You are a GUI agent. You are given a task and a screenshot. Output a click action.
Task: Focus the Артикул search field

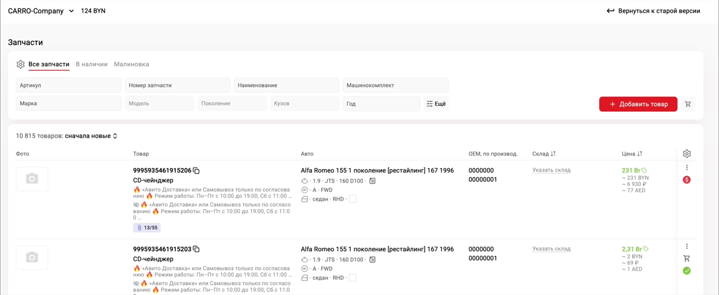point(69,85)
